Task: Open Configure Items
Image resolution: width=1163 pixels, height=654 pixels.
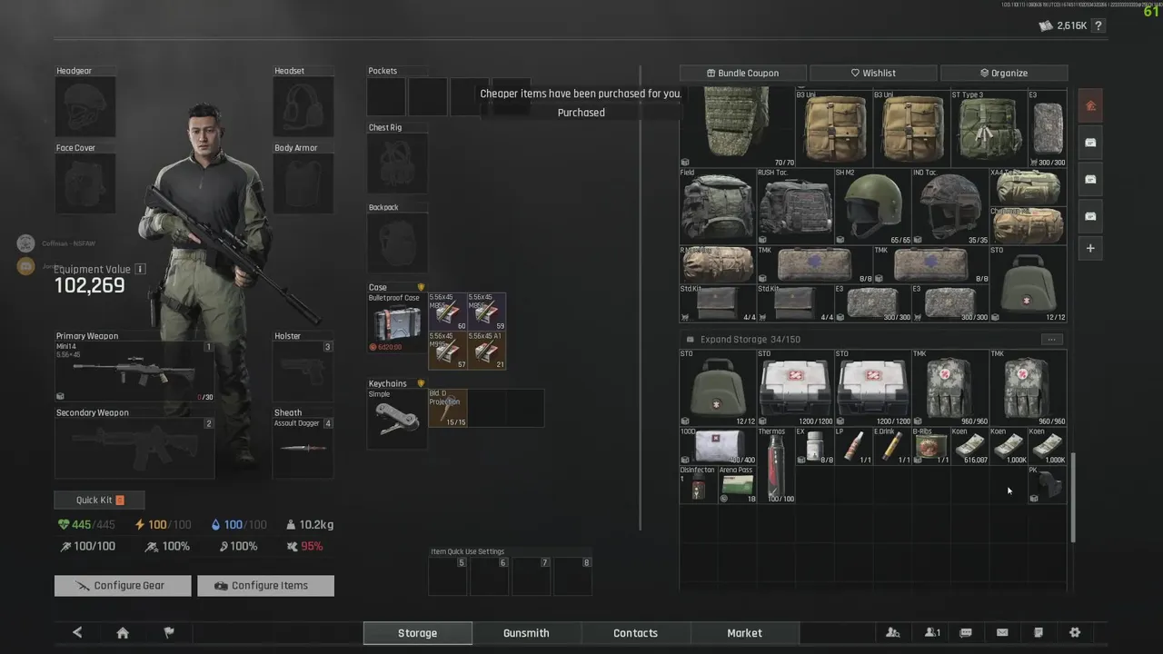Action: [x=265, y=586]
